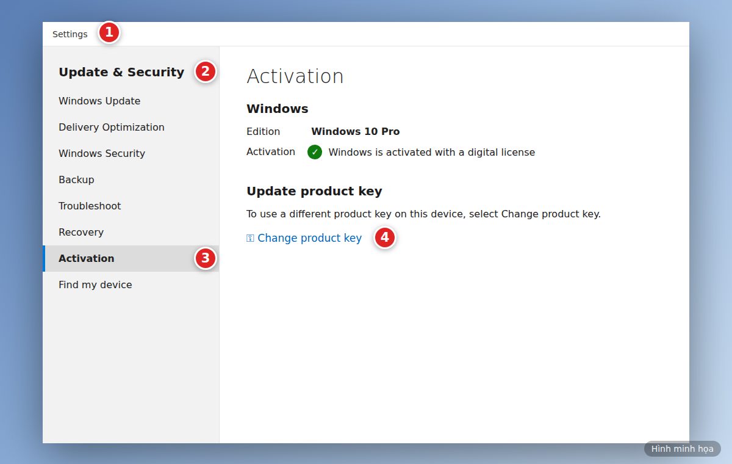Click the Update product key heading
The width and height of the screenshot is (732, 464).
pos(314,192)
